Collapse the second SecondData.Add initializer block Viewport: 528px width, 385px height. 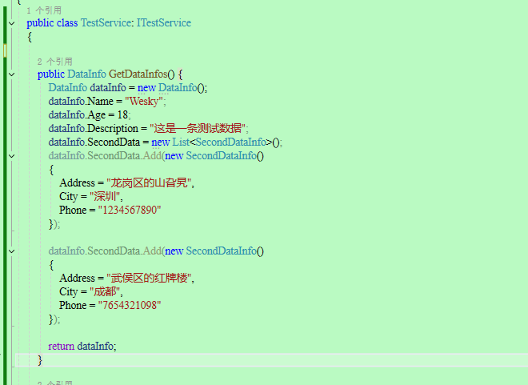tap(12, 251)
